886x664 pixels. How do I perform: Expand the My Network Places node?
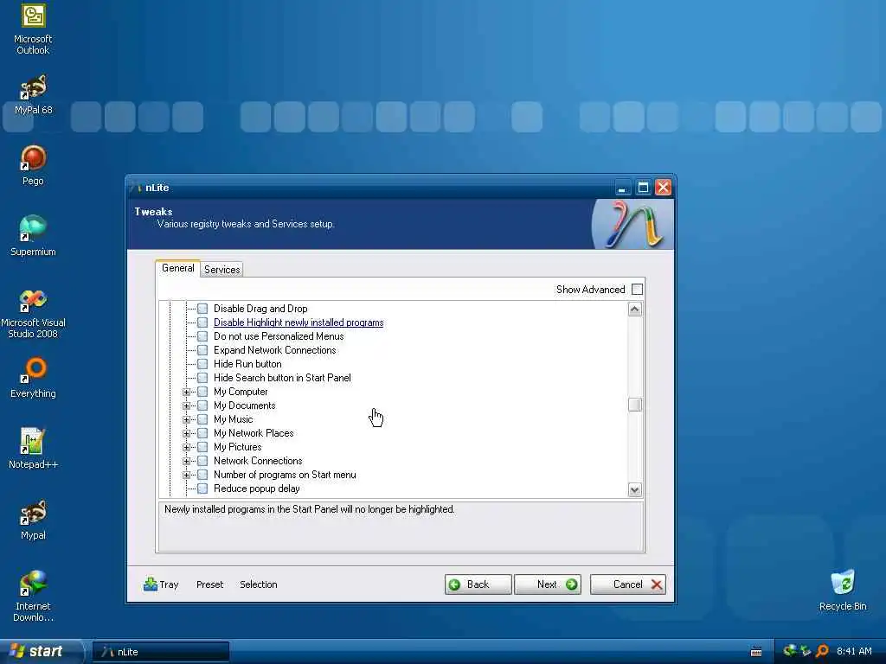[x=187, y=433]
